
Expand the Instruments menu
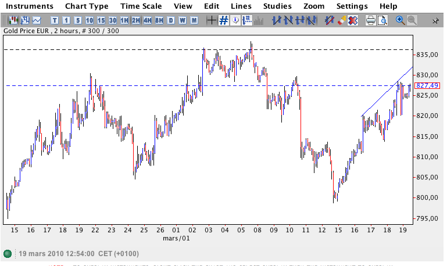click(29, 6)
